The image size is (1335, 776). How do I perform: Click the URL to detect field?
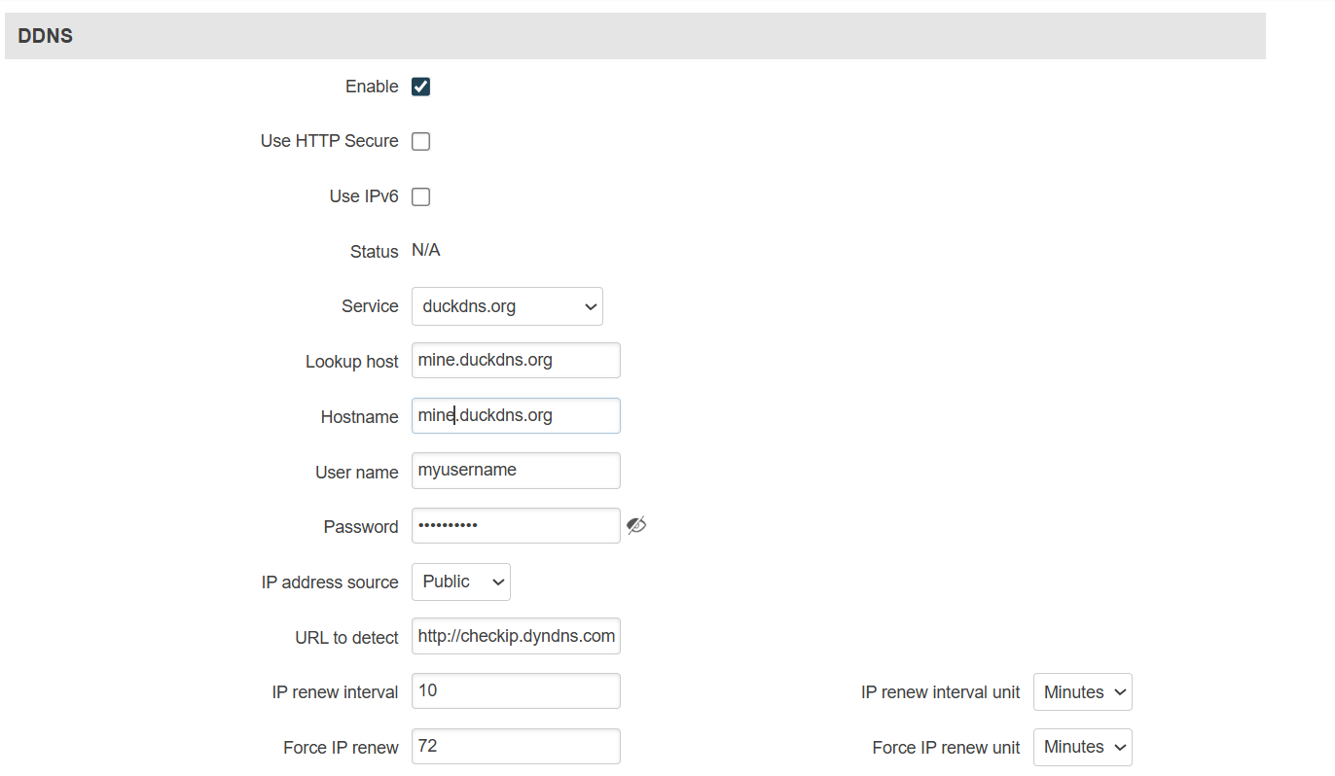(516, 636)
